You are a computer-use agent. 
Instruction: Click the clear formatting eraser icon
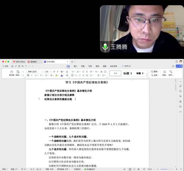tap(67, 72)
